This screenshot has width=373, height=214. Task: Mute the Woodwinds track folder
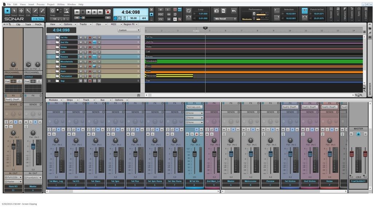81,62
